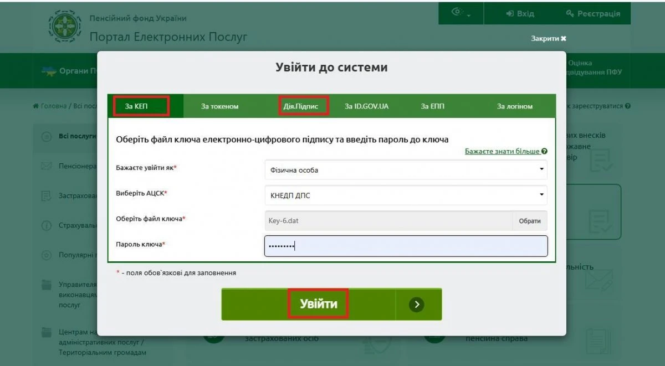Click the Всі послуги sidebar icon

47,136
